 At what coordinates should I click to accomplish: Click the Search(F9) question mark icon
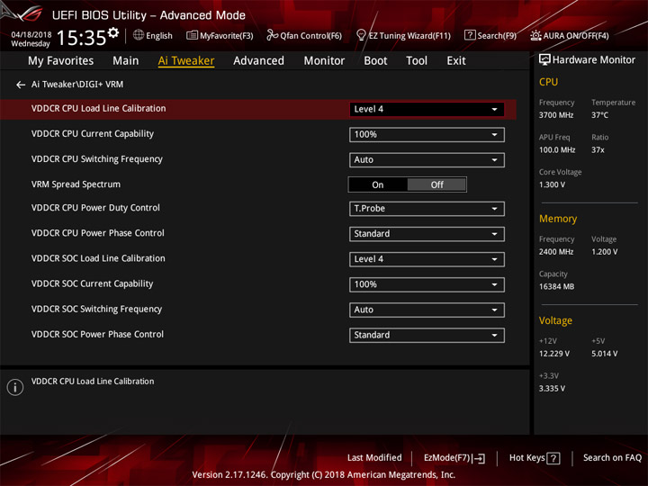coord(470,35)
